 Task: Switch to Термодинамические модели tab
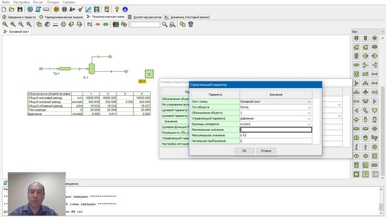click(62, 17)
